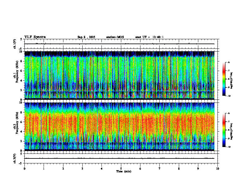The width and height of the screenshot is (245, 189).
Task: Click time axis tick label "2"
Action: coord(63,169)
